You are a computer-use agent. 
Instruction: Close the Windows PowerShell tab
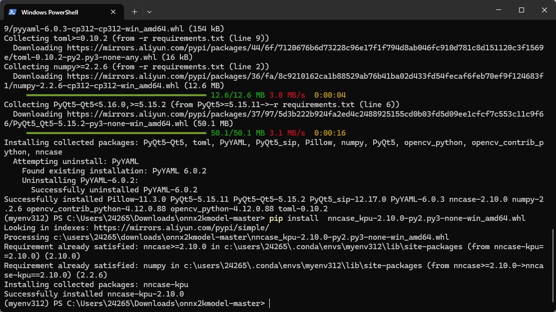click(x=115, y=11)
